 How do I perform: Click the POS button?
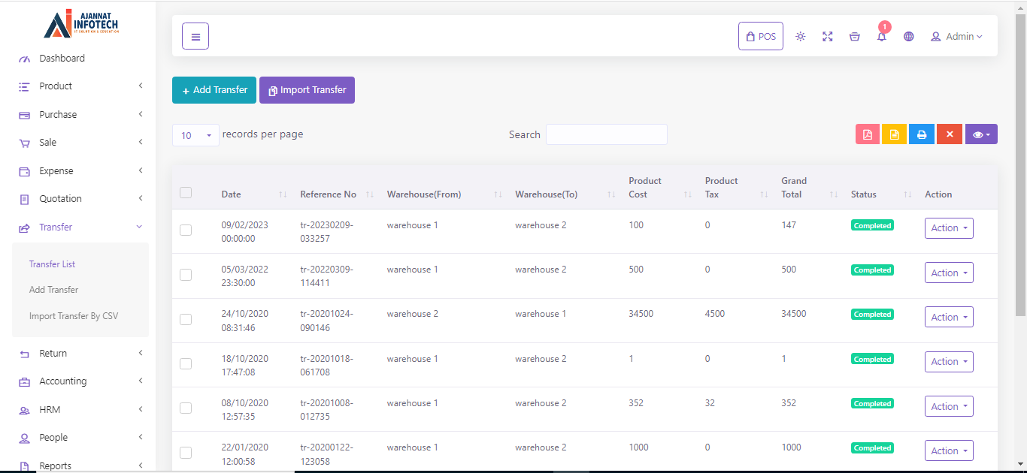click(x=761, y=36)
